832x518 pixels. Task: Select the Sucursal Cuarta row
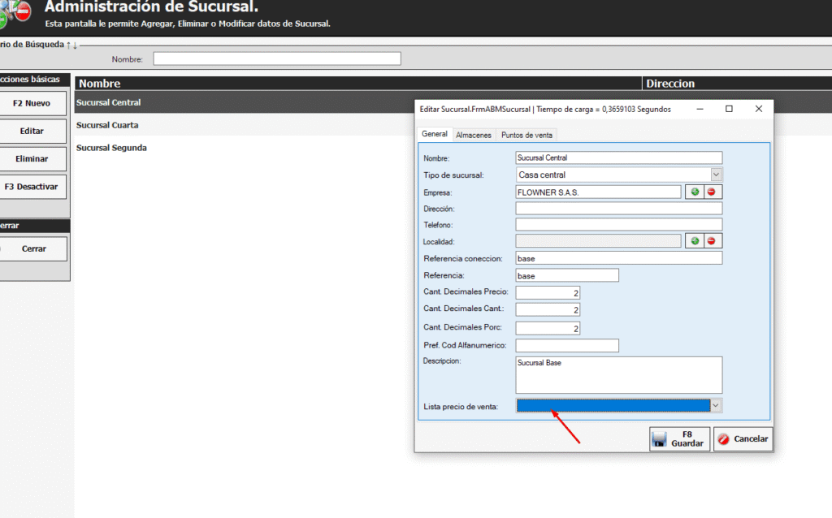coord(107,126)
